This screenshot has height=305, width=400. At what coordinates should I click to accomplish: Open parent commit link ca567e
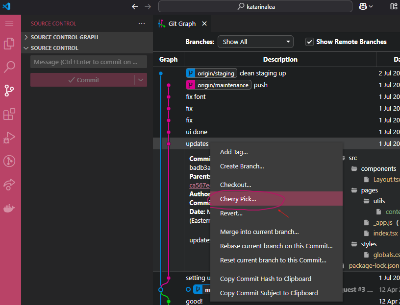200,185
